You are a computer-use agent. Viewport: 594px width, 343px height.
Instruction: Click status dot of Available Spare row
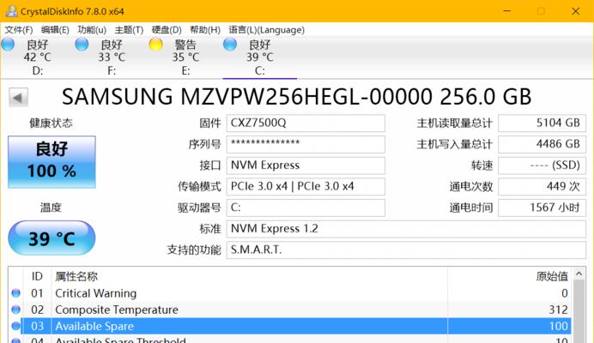coord(16,326)
